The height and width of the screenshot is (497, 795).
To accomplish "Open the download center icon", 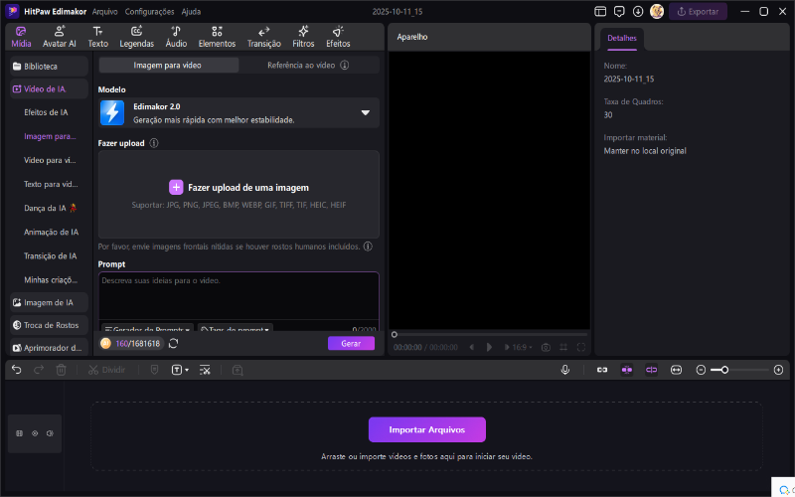I will [x=638, y=11].
